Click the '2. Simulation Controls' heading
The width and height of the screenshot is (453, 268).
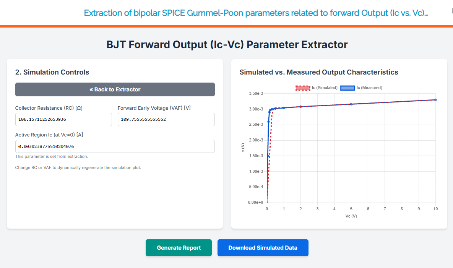coord(52,72)
